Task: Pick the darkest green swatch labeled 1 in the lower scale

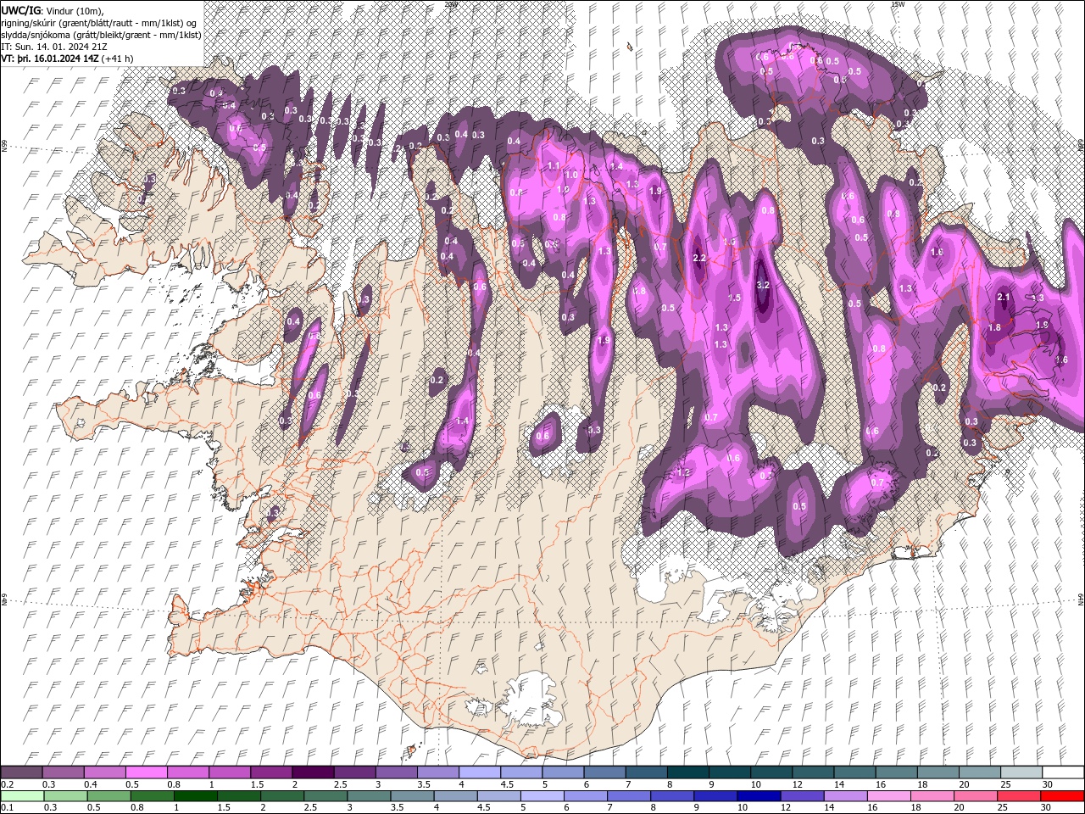Action: [195, 796]
